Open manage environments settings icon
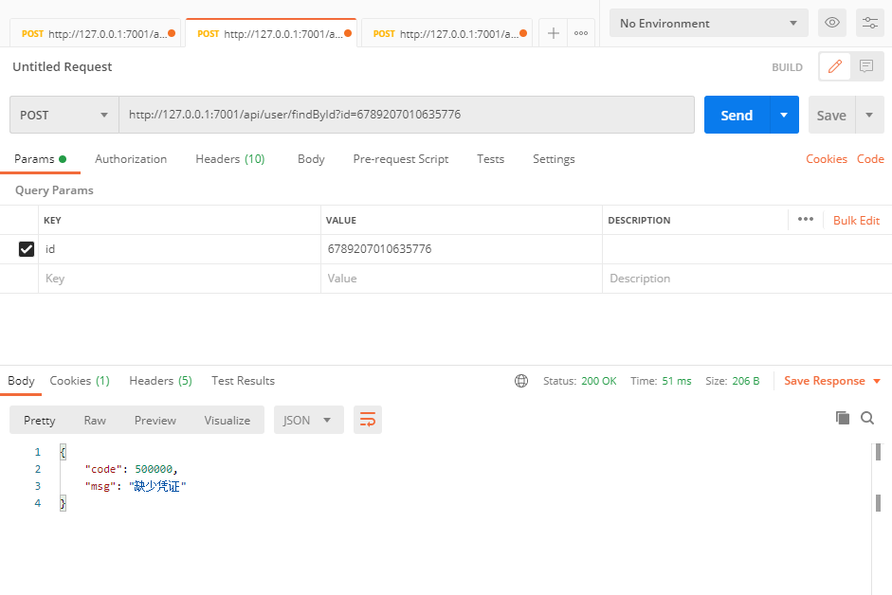The width and height of the screenshot is (892, 595). point(870,23)
